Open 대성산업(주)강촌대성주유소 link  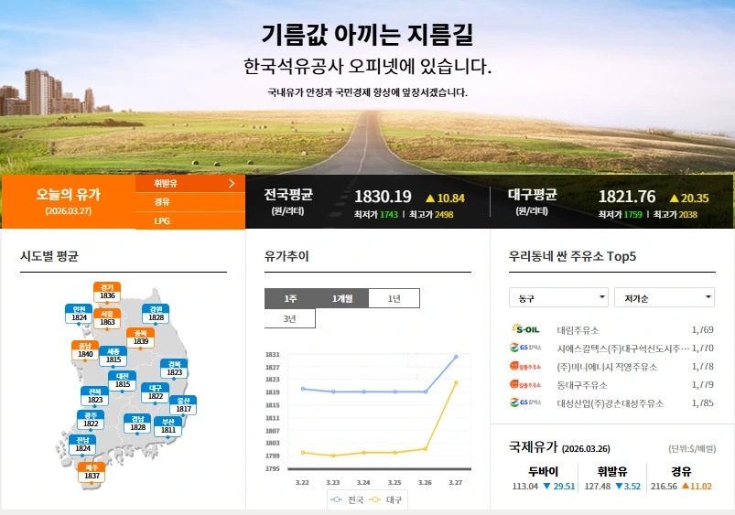pos(610,403)
